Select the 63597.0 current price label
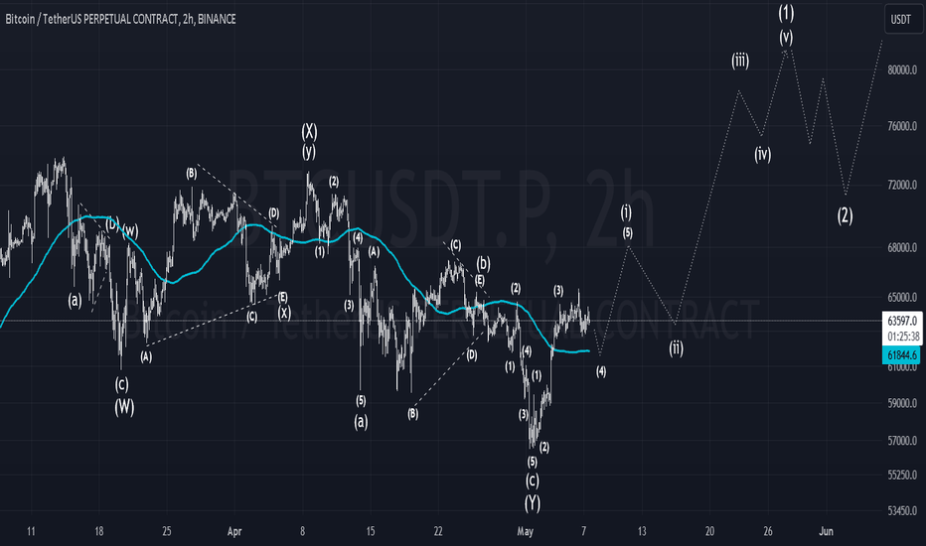Screen dimensions: 926x546 902,321
